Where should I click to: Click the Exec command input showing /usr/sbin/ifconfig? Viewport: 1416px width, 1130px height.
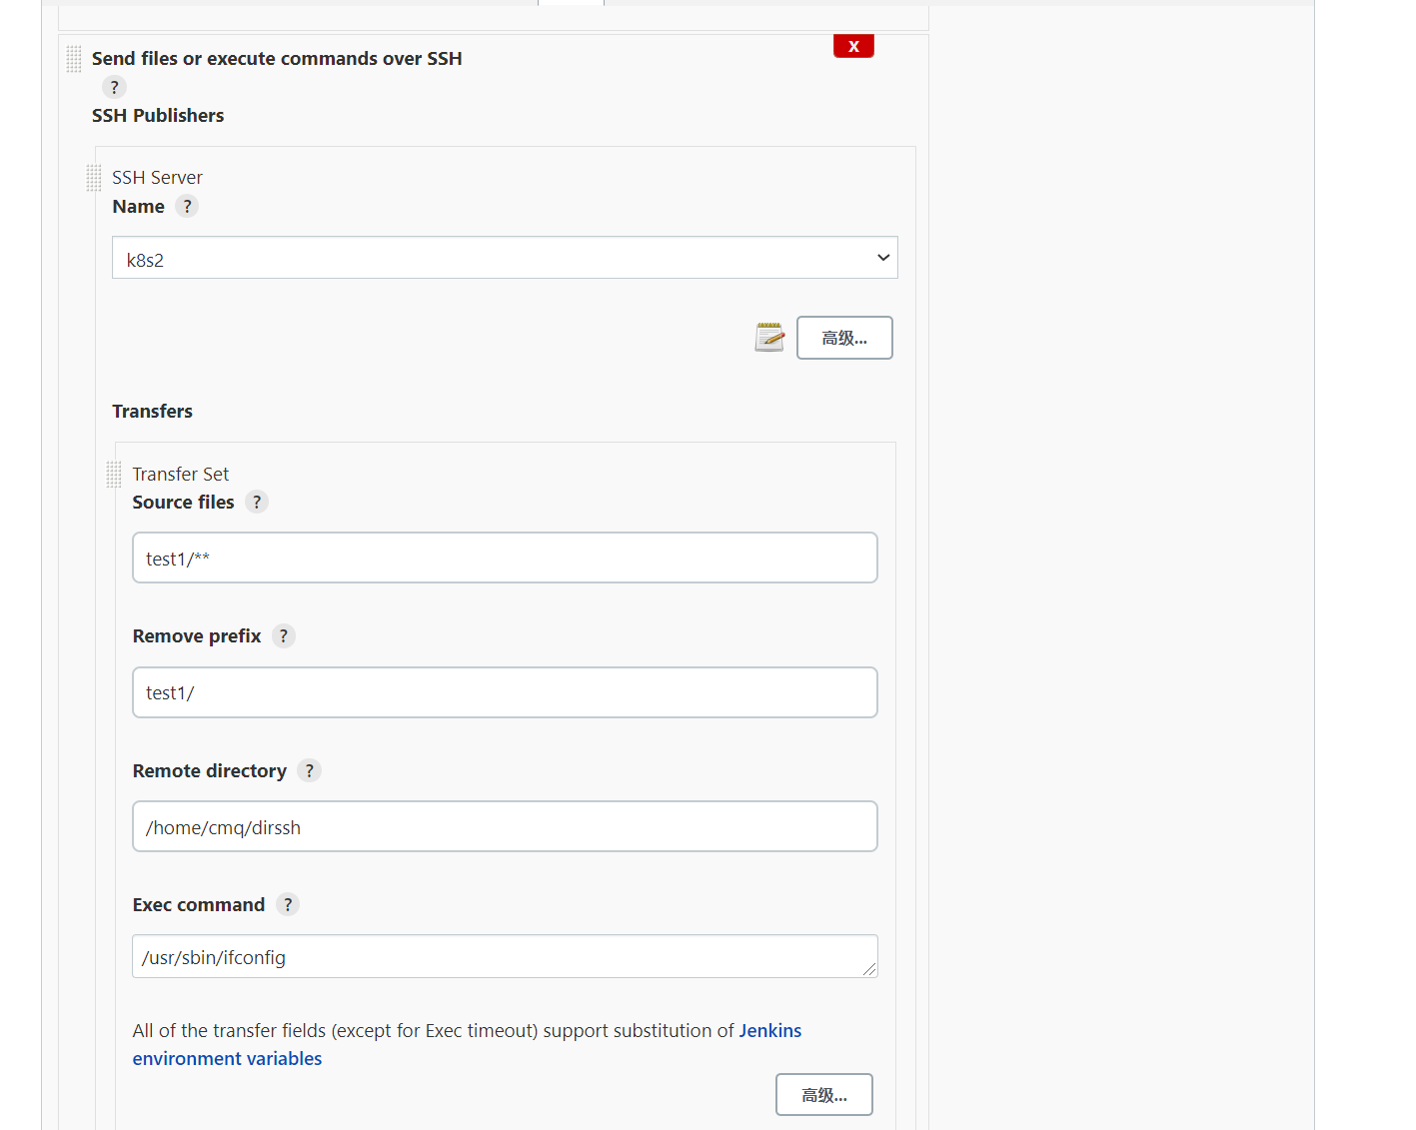(x=505, y=956)
